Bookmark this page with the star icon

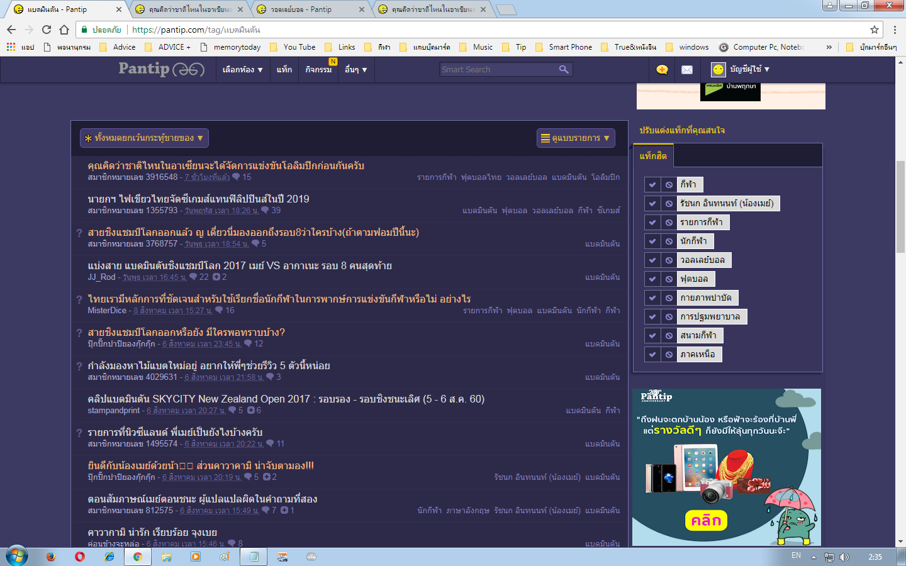tap(875, 30)
